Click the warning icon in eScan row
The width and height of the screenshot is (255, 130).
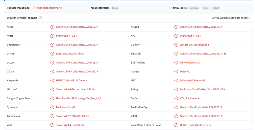52,63
